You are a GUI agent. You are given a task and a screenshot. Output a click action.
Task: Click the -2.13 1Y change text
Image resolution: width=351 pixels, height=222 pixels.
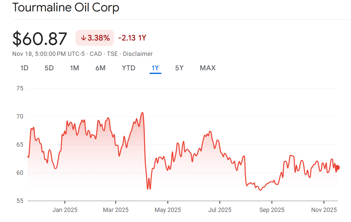click(132, 38)
